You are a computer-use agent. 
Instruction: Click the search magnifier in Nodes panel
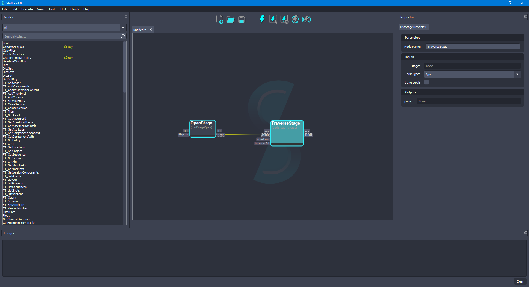[122, 36]
